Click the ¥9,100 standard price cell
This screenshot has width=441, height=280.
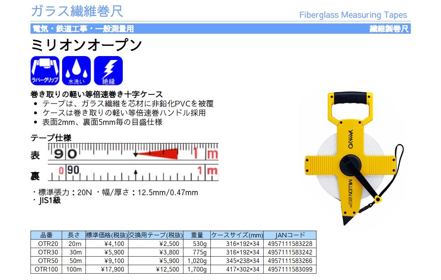pos(107,261)
